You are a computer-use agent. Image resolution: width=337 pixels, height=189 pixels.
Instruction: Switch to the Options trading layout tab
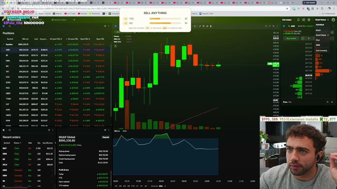click(x=59, y=20)
